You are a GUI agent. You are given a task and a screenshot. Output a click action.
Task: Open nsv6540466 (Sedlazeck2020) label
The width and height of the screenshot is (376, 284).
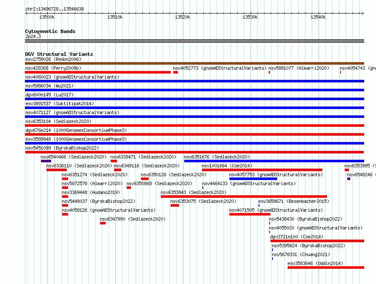click(x=74, y=157)
